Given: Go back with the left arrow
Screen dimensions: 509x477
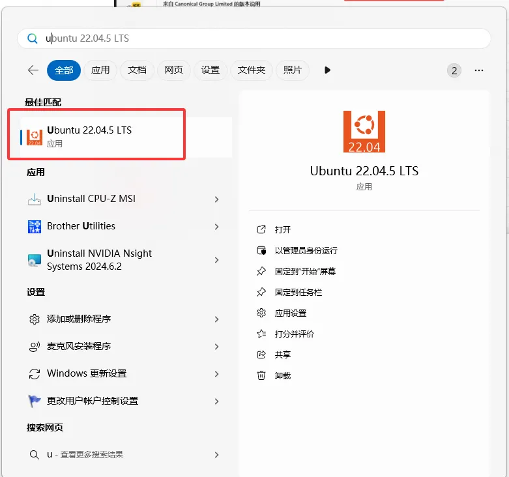Looking at the screenshot, I should tap(33, 70).
